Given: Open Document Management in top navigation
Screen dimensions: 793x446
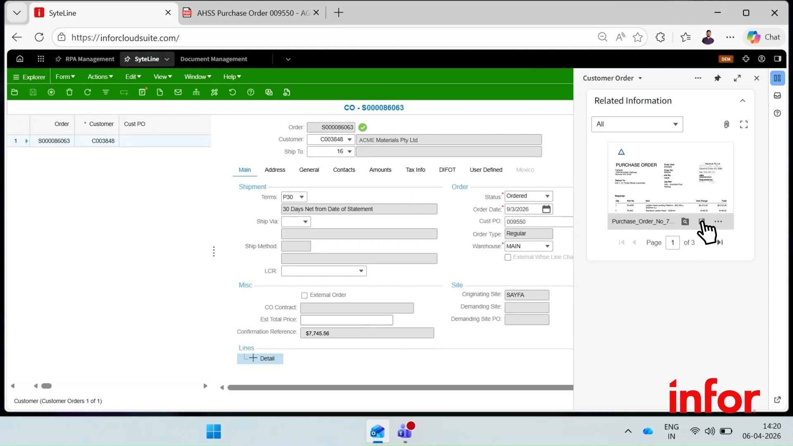Looking at the screenshot, I should coord(214,59).
